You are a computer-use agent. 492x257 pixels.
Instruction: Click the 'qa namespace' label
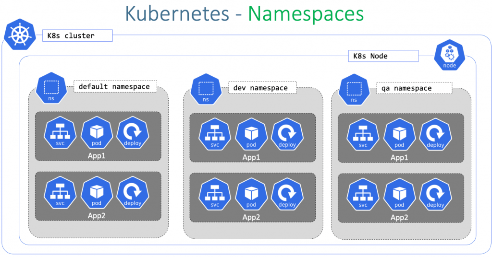(x=414, y=88)
